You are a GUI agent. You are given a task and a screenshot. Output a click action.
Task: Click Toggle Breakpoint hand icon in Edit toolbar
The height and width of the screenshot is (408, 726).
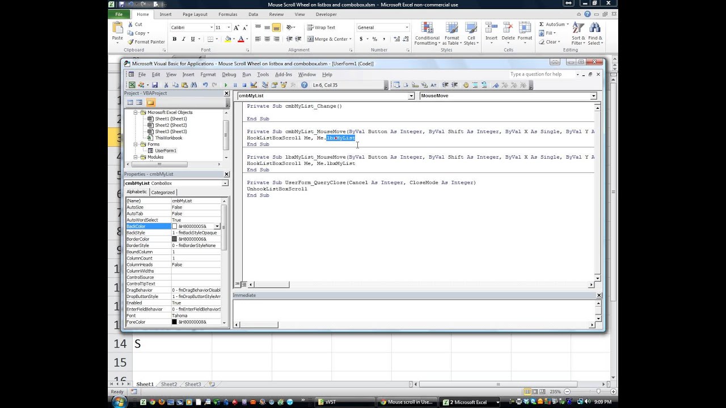click(x=466, y=85)
